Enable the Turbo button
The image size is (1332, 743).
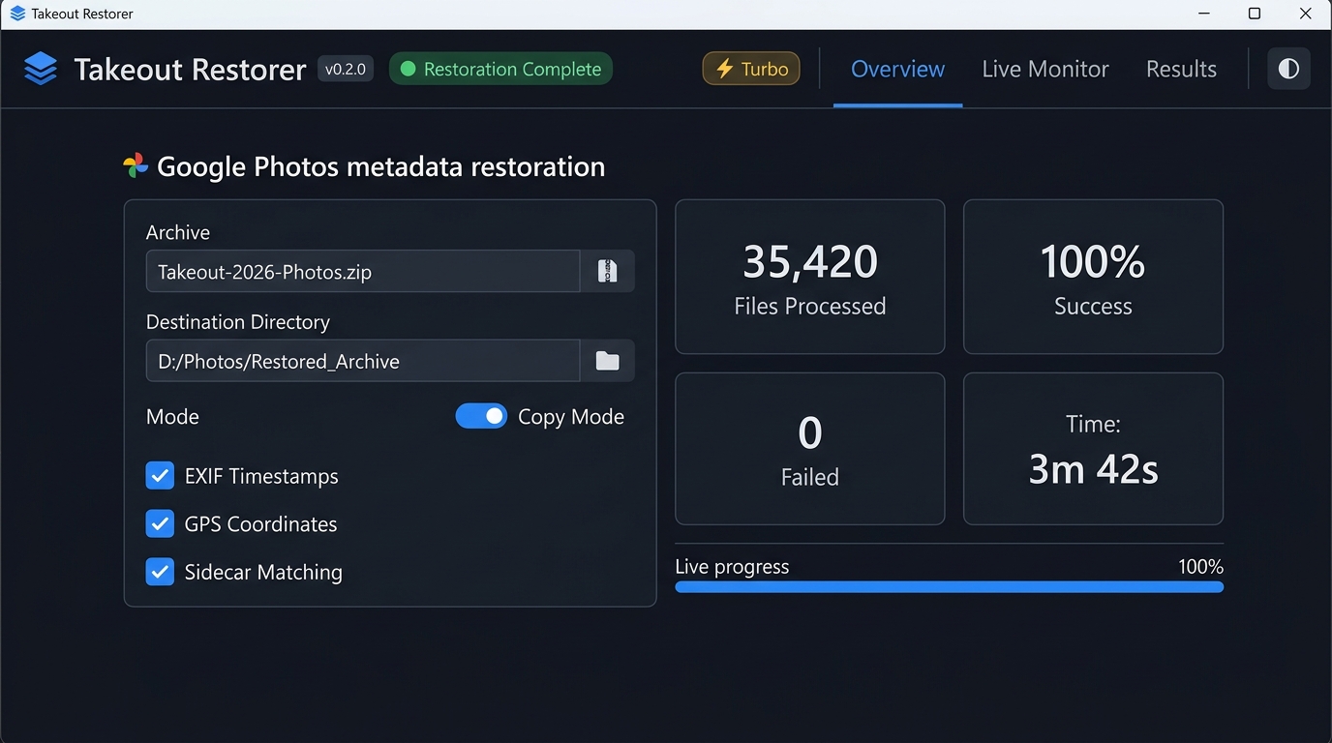[751, 69]
